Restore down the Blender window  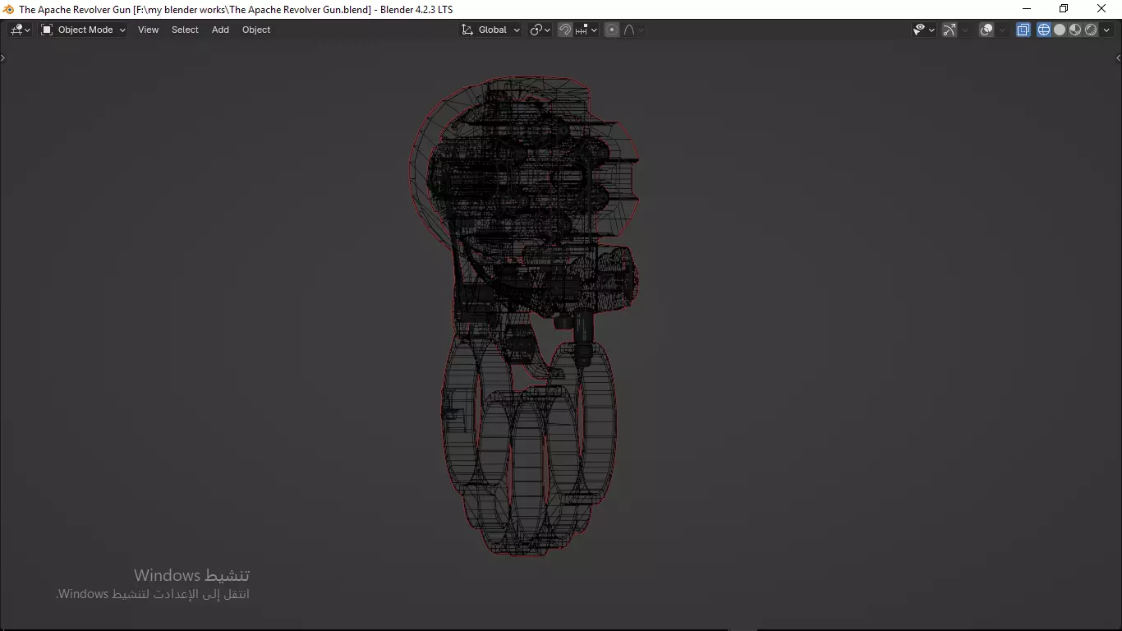[x=1064, y=9]
